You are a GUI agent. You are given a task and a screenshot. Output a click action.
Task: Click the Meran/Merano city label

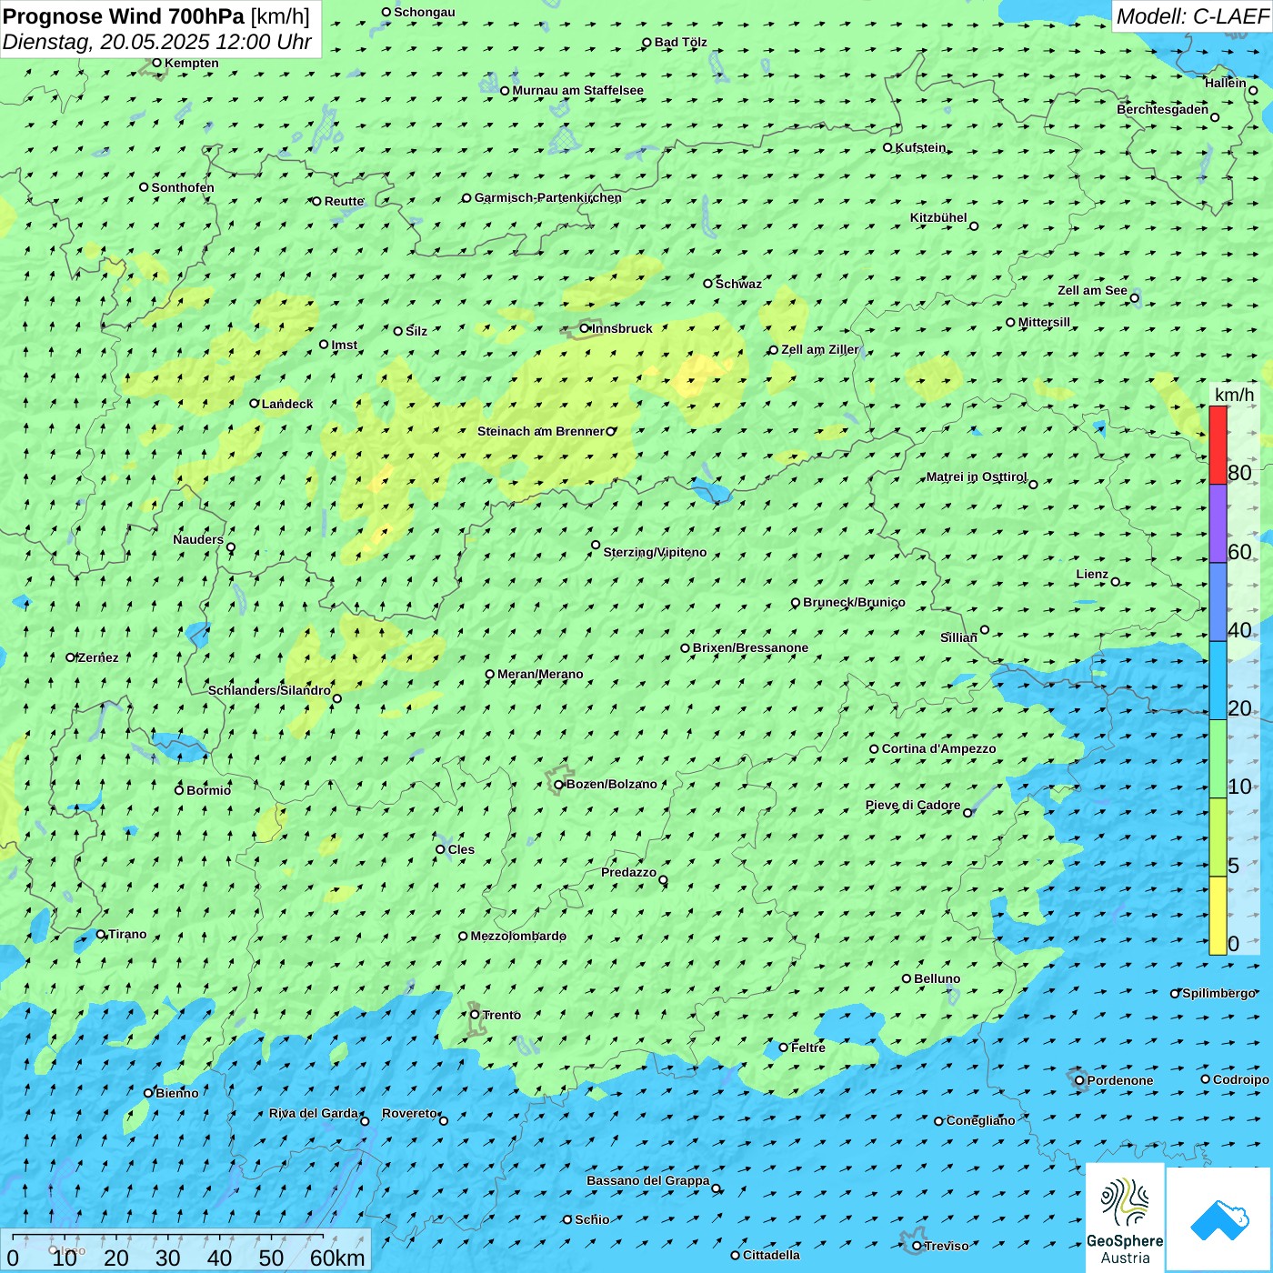tap(540, 675)
